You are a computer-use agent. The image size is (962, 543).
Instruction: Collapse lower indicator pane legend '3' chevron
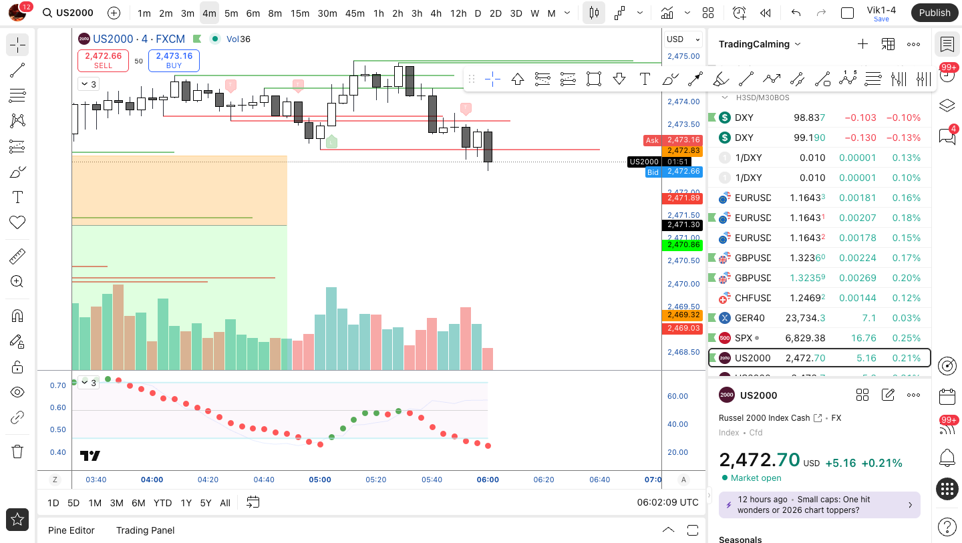coord(88,383)
